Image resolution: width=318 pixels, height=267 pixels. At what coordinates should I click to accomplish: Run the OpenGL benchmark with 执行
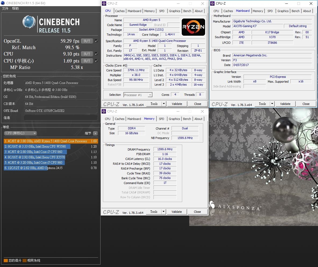point(87,41)
